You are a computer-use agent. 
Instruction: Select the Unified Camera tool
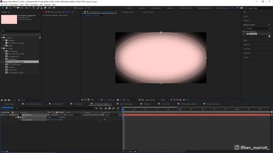(x=18, y=8)
